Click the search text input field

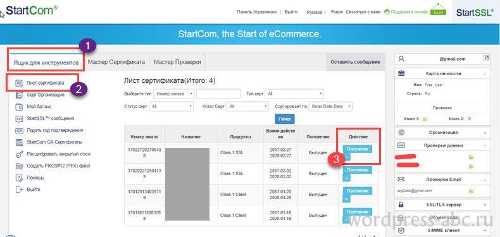coord(218,94)
